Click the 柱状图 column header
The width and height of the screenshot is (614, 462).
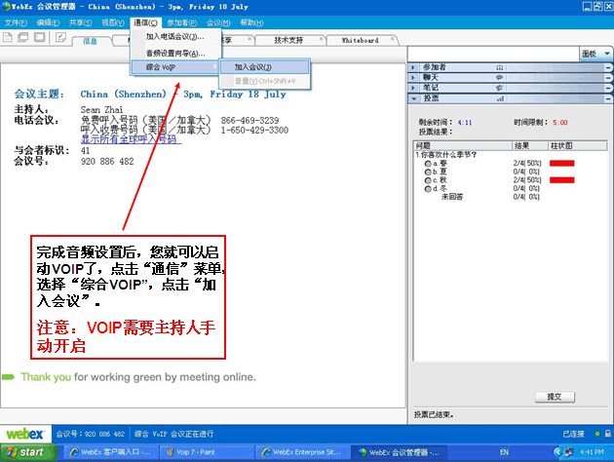[x=578, y=146]
